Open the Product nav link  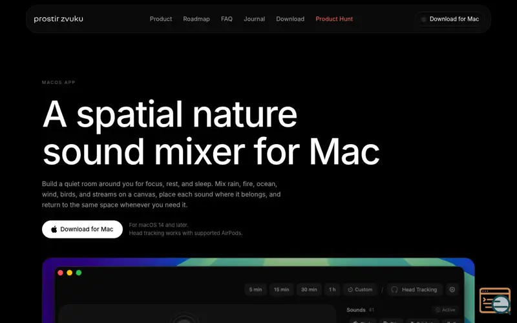(161, 19)
